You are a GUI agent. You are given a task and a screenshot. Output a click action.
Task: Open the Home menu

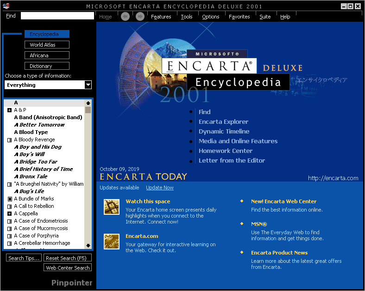106,17
